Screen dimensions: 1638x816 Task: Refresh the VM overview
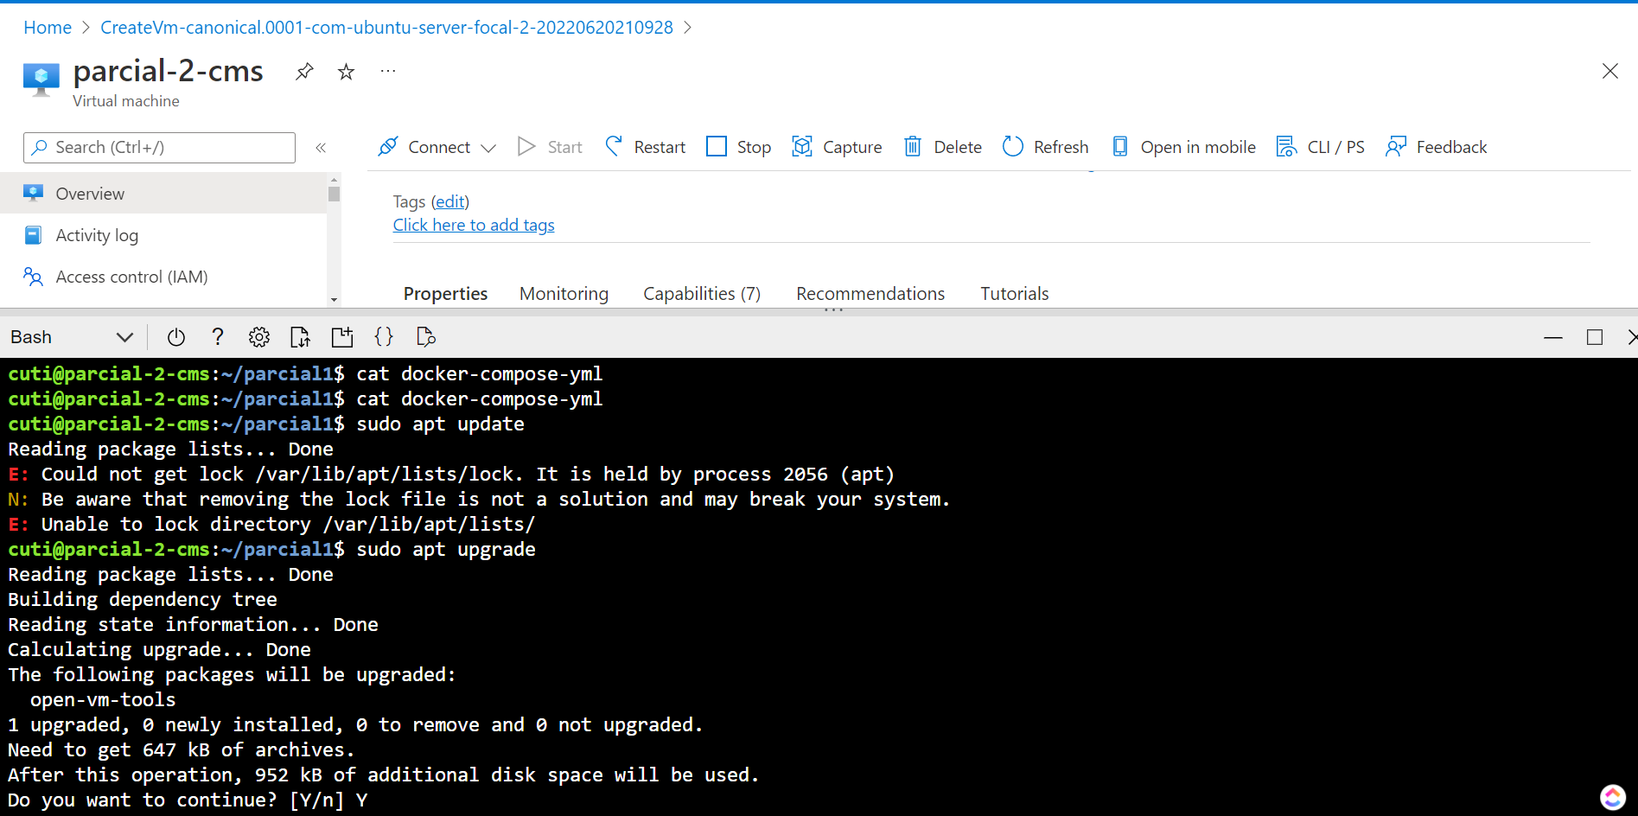(x=1045, y=147)
